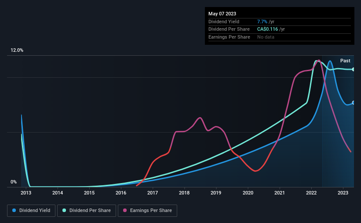Click the 0% y-axis label
361x223 pixels.
(x=14, y=182)
